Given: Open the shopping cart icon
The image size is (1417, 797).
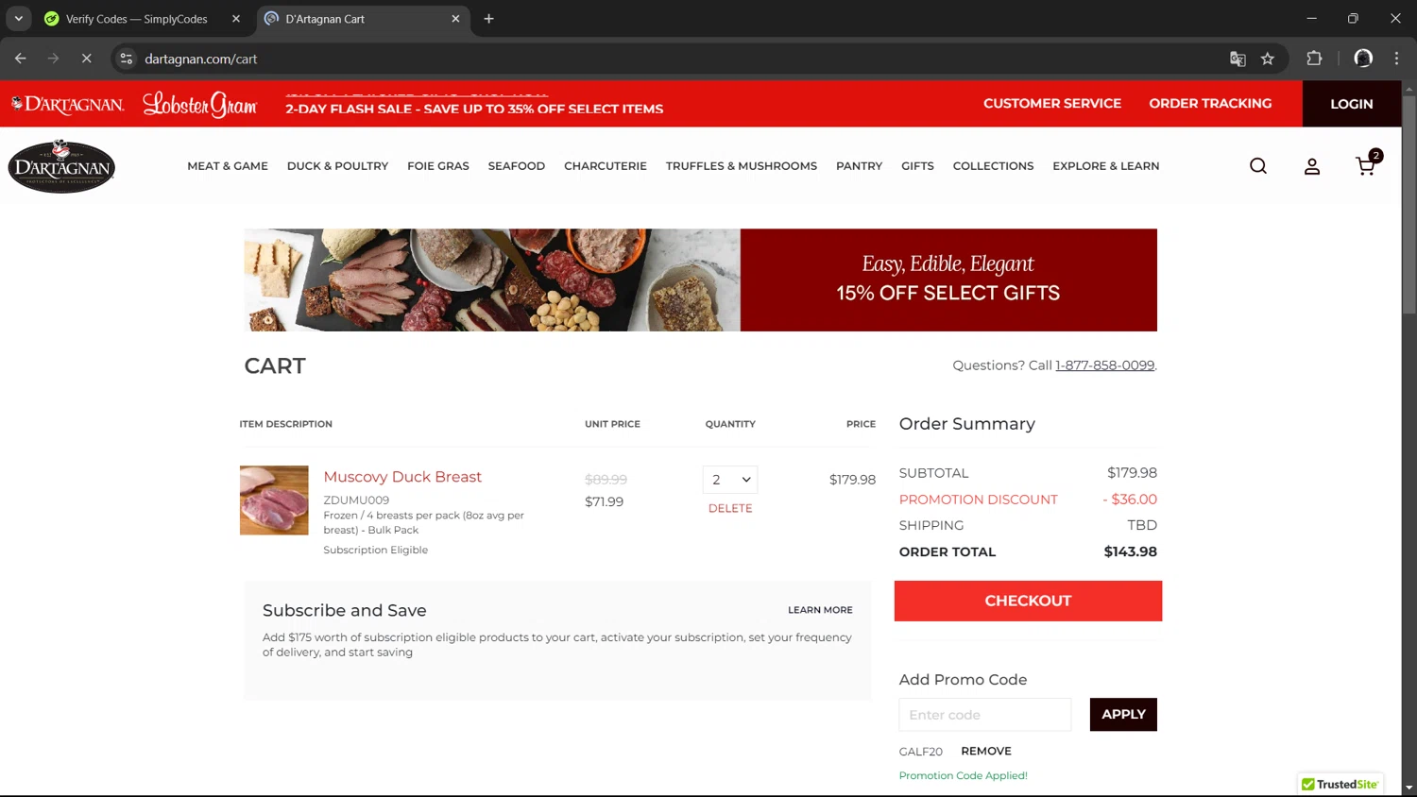Looking at the screenshot, I should 1366,165.
